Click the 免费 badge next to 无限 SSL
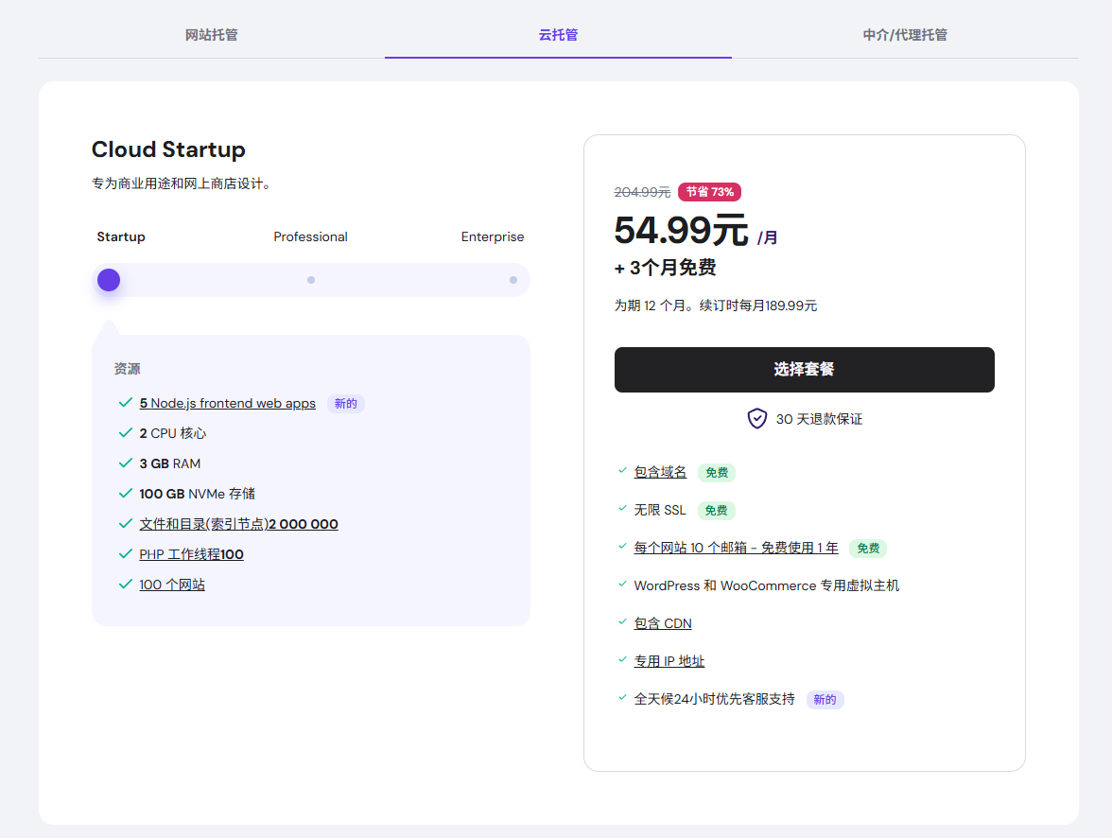This screenshot has height=838, width=1112. 716,510
